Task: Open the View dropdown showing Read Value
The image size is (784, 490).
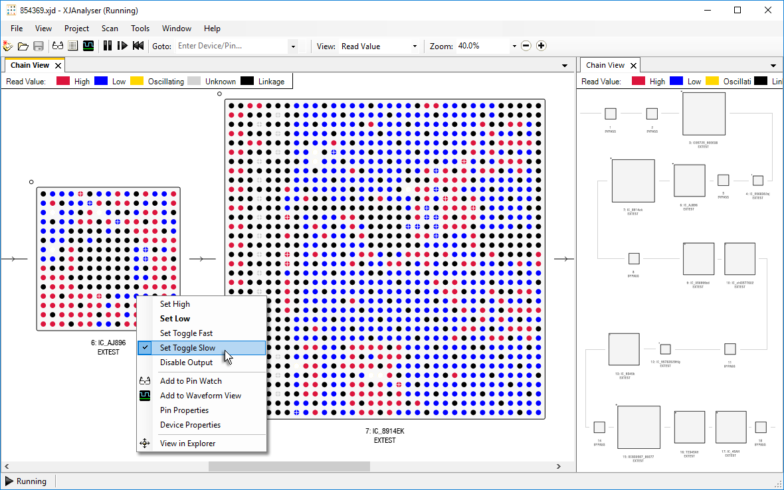Action: [415, 45]
